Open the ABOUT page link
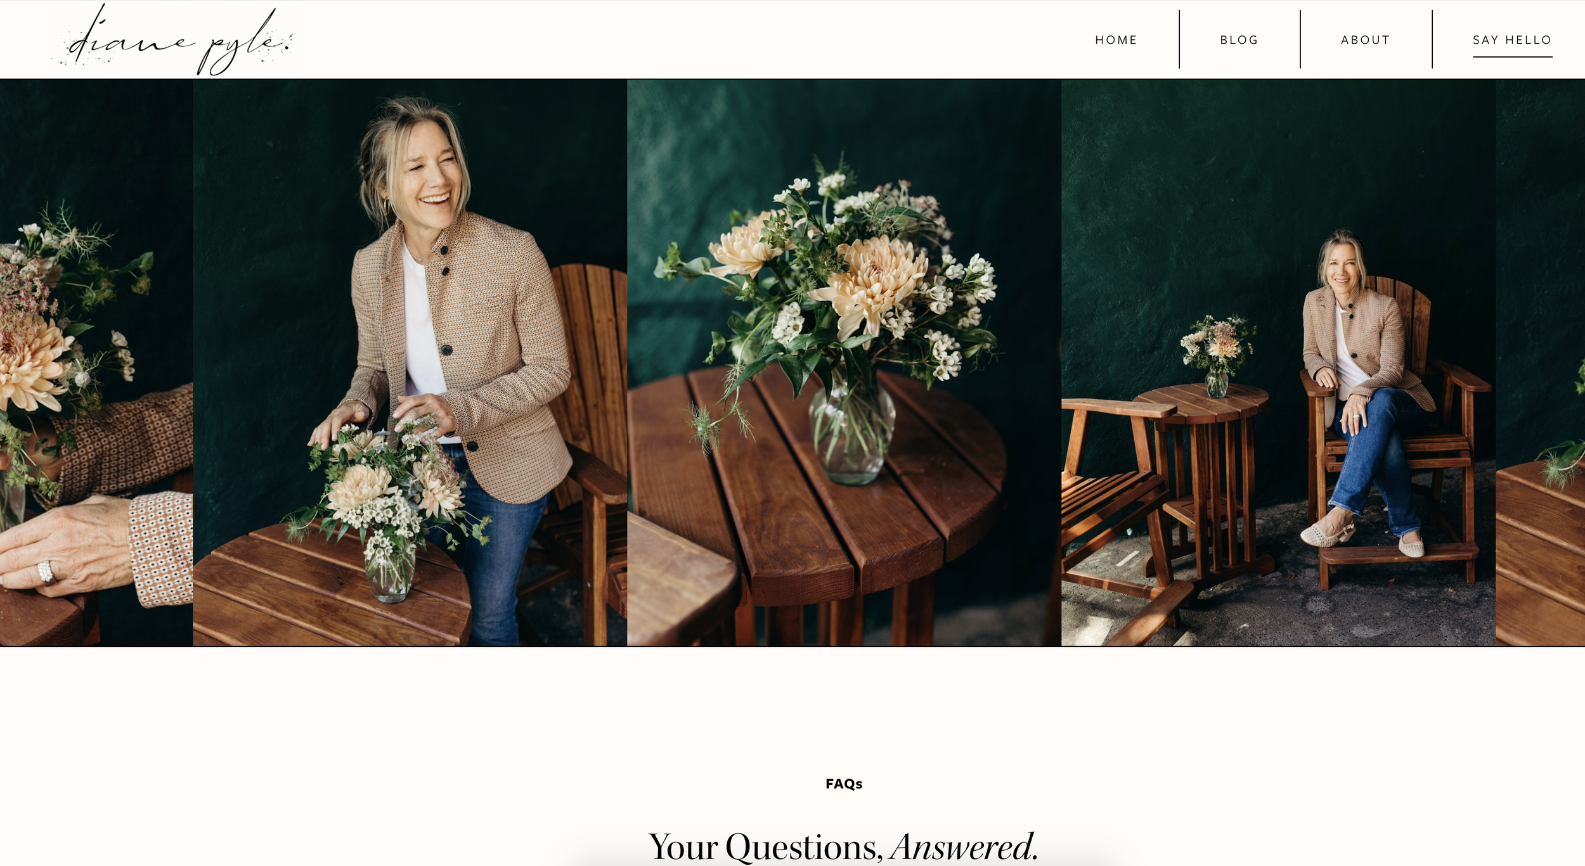Screen dimensions: 1585x866 coord(1365,40)
